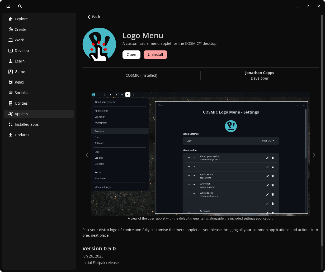This screenshot has width=325, height=272.
Task: Click the Develop terminal icon
Action: click(x=11, y=51)
